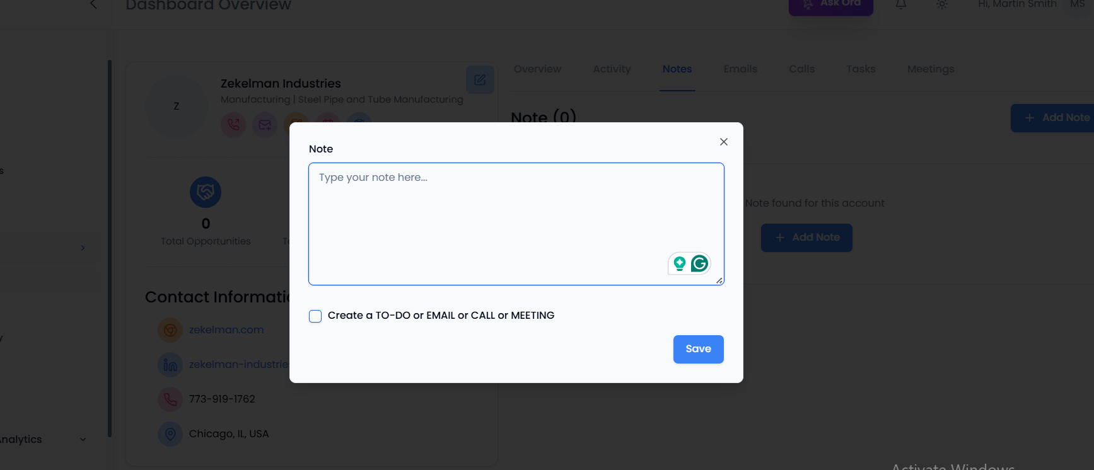Click the purple email compose icon
This screenshot has width=1094, height=470.
[265, 125]
